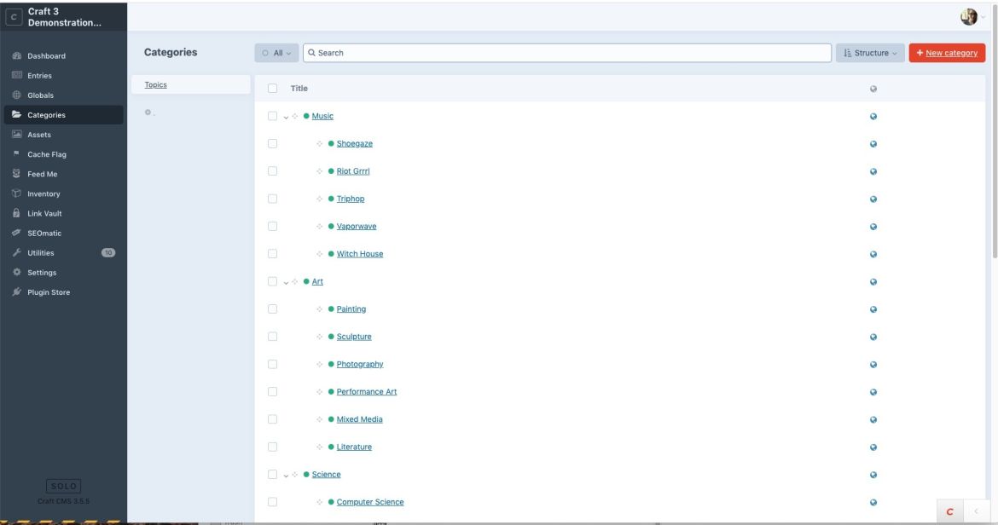Check the select-all checkbox in the Title header

271,88
